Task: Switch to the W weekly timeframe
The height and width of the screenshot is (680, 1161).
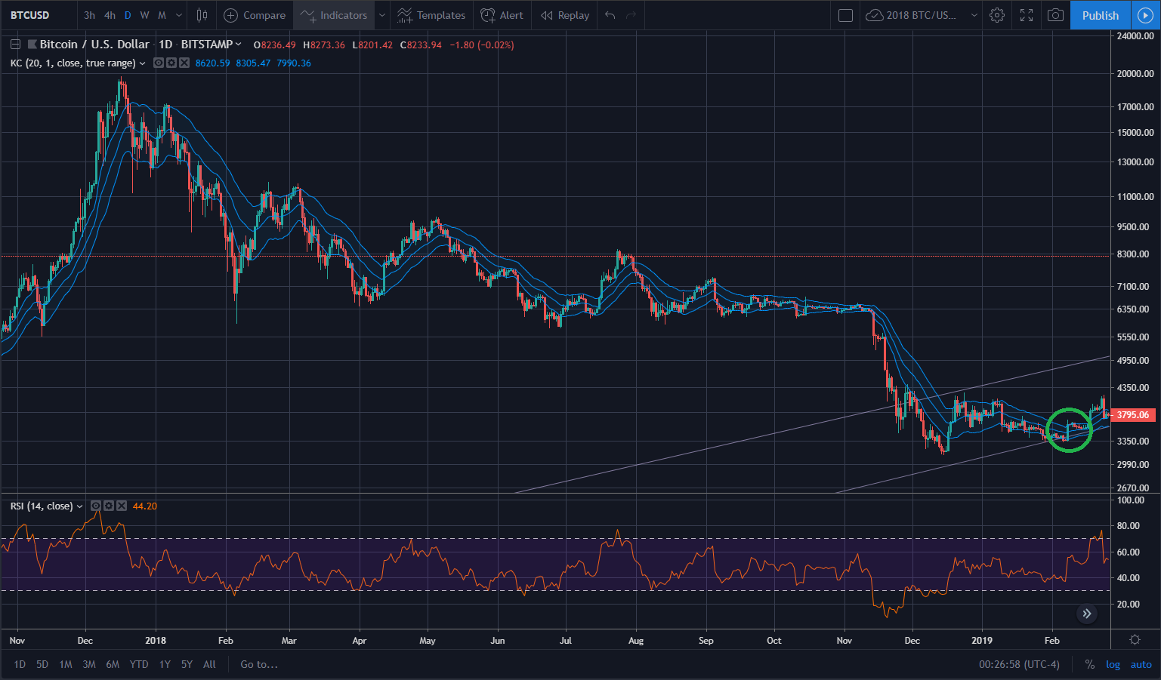Action: point(144,15)
